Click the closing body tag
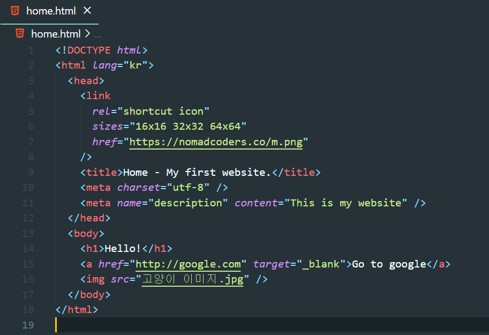Image resolution: width=489 pixels, height=335 pixels. [89, 295]
